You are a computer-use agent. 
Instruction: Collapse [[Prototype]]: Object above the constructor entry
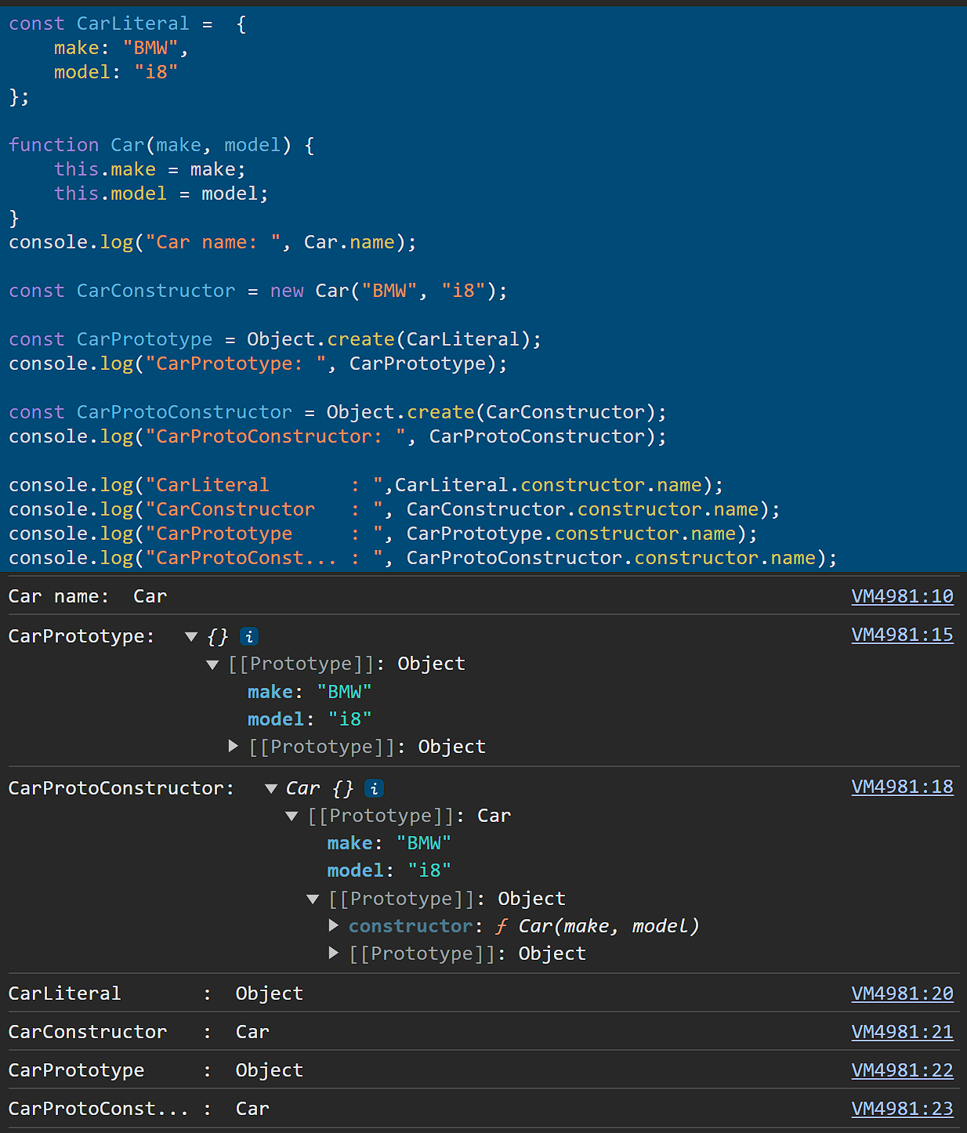(313, 899)
